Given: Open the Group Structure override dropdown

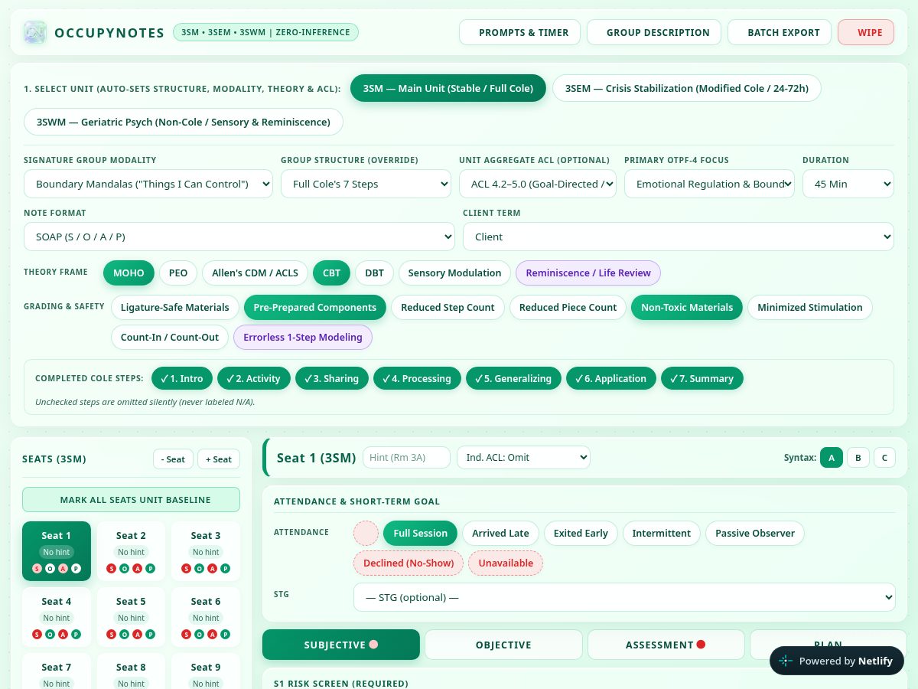Looking at the screenshot, I should [x=366, y=184].
